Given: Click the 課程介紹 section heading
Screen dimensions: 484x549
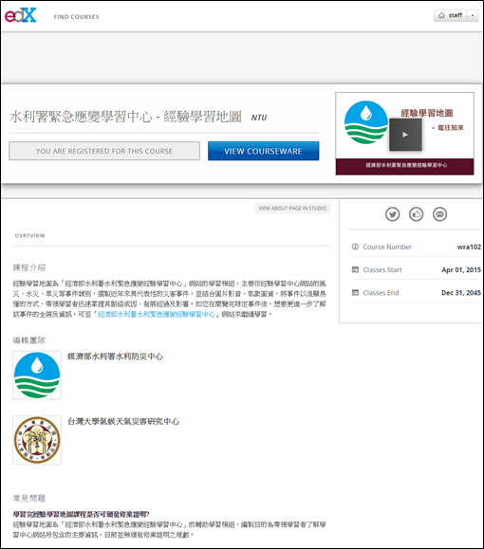Looking at the screenshot, I should pos(29,267).
